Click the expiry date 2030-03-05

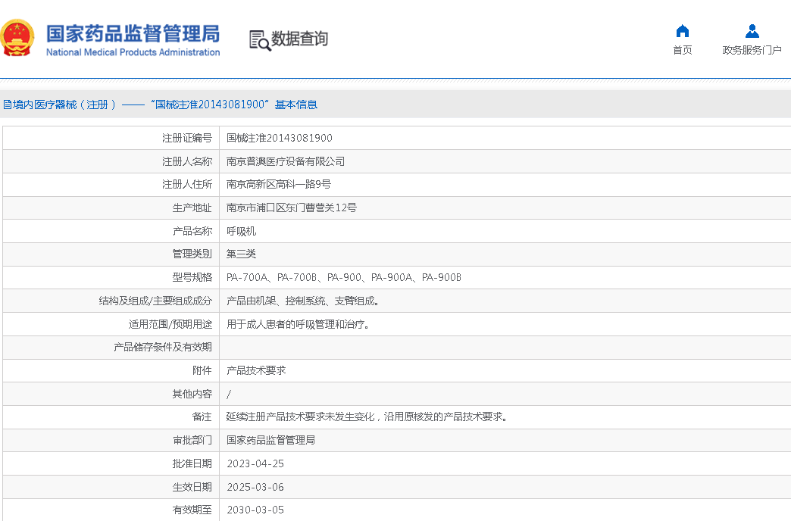pyautogui.click(x=255, y=510)
